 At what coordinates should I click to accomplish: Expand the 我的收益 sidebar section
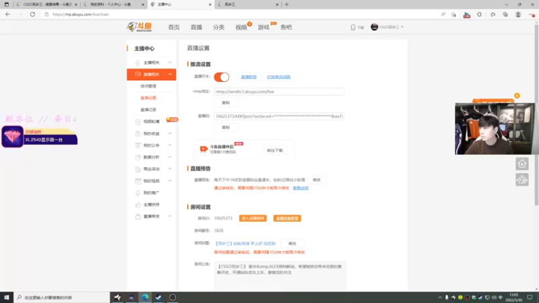pyautogui.click(x=170, y=133)
